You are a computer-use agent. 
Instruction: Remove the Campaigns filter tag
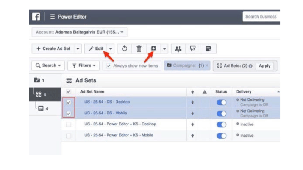(207, 66)
